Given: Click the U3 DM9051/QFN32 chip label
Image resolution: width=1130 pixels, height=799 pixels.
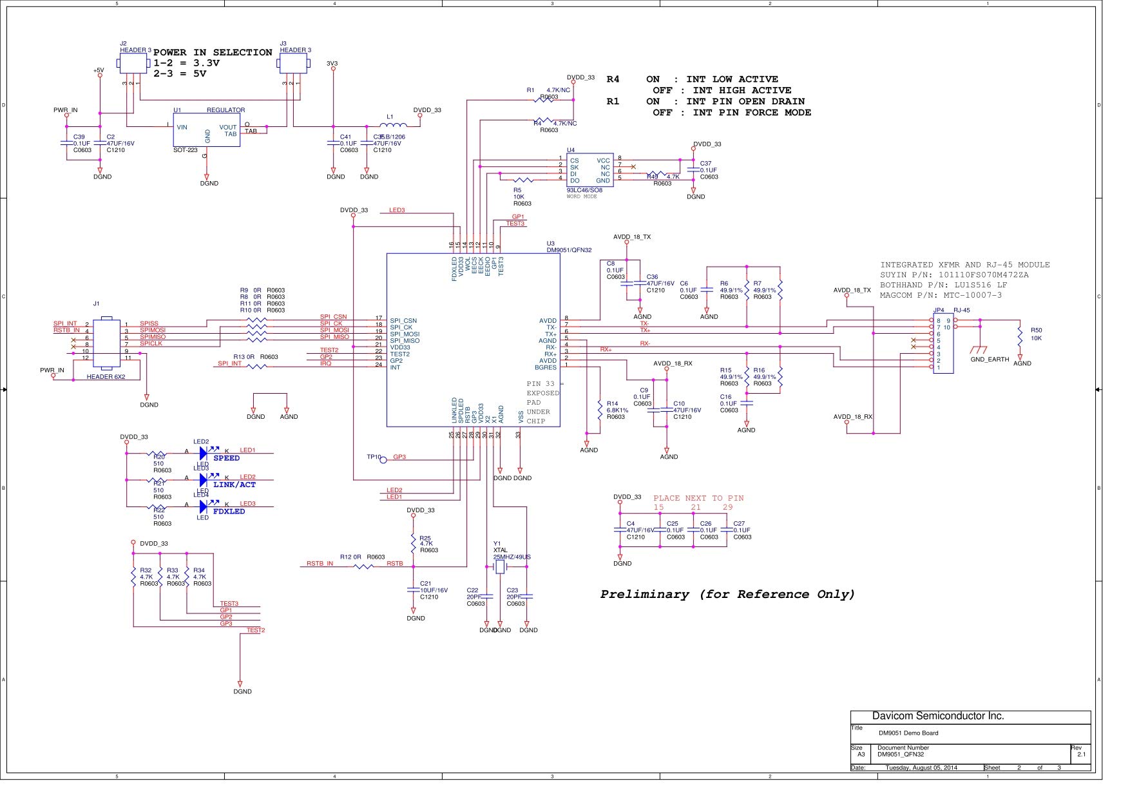Looking at the screenshot, I should [x=569, y=247].
